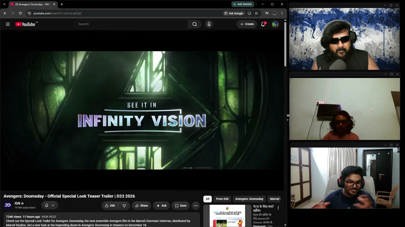Image resolution: width=405 pixels, height=227 pixels.
Task: Reload the YouTube page
Action: tap(20, 13)
